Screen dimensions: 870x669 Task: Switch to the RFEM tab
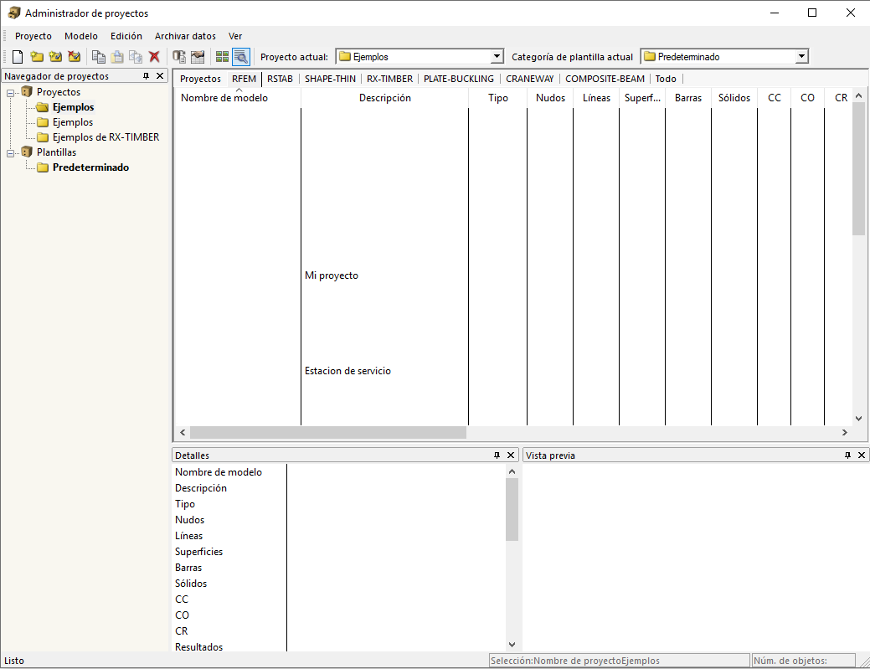(245, 79)
